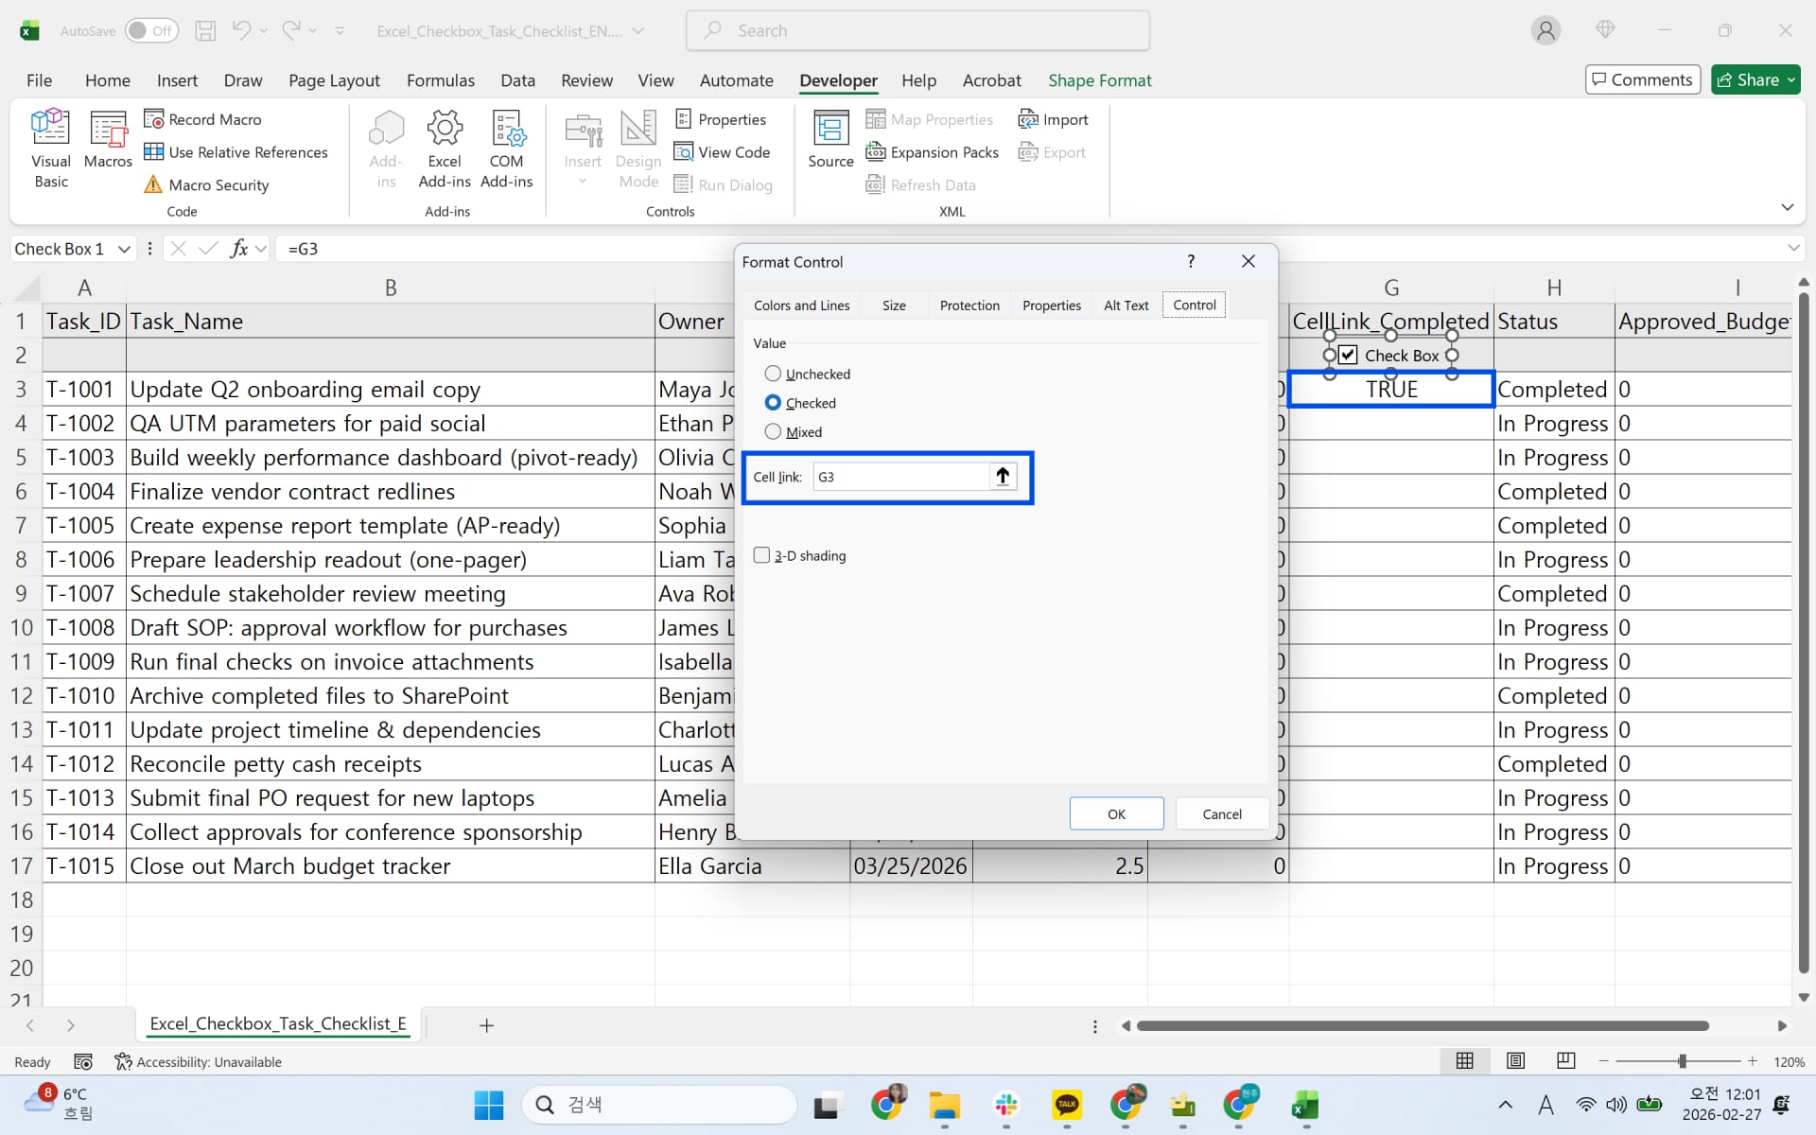Toggle Design Mode
1816x1135 pixels.
click(x=637, y=147)
